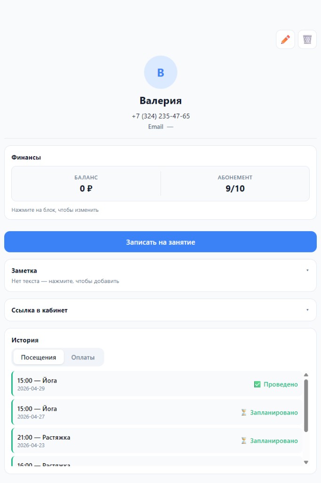Click hourglass icon on 2026-04-27 Йога entry
Viewport: 321px width, 483px height.
pos(244,412)
